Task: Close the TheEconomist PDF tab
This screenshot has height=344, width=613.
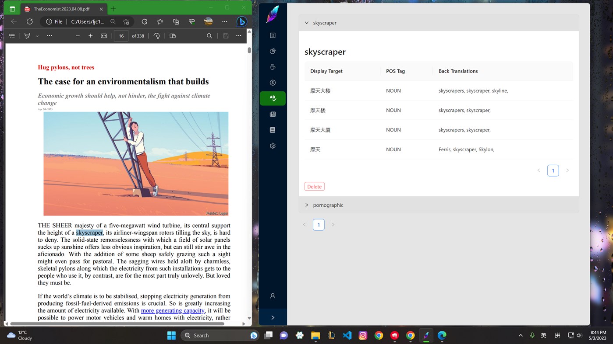Action: (101, 9)
